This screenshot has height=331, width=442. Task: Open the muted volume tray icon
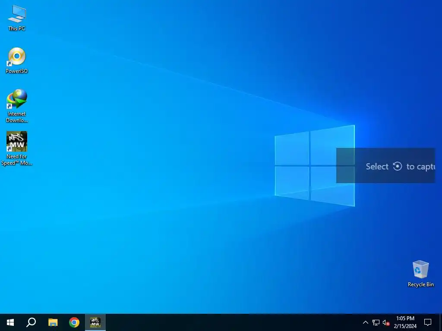pyautogui.click(x=386, y=322)
